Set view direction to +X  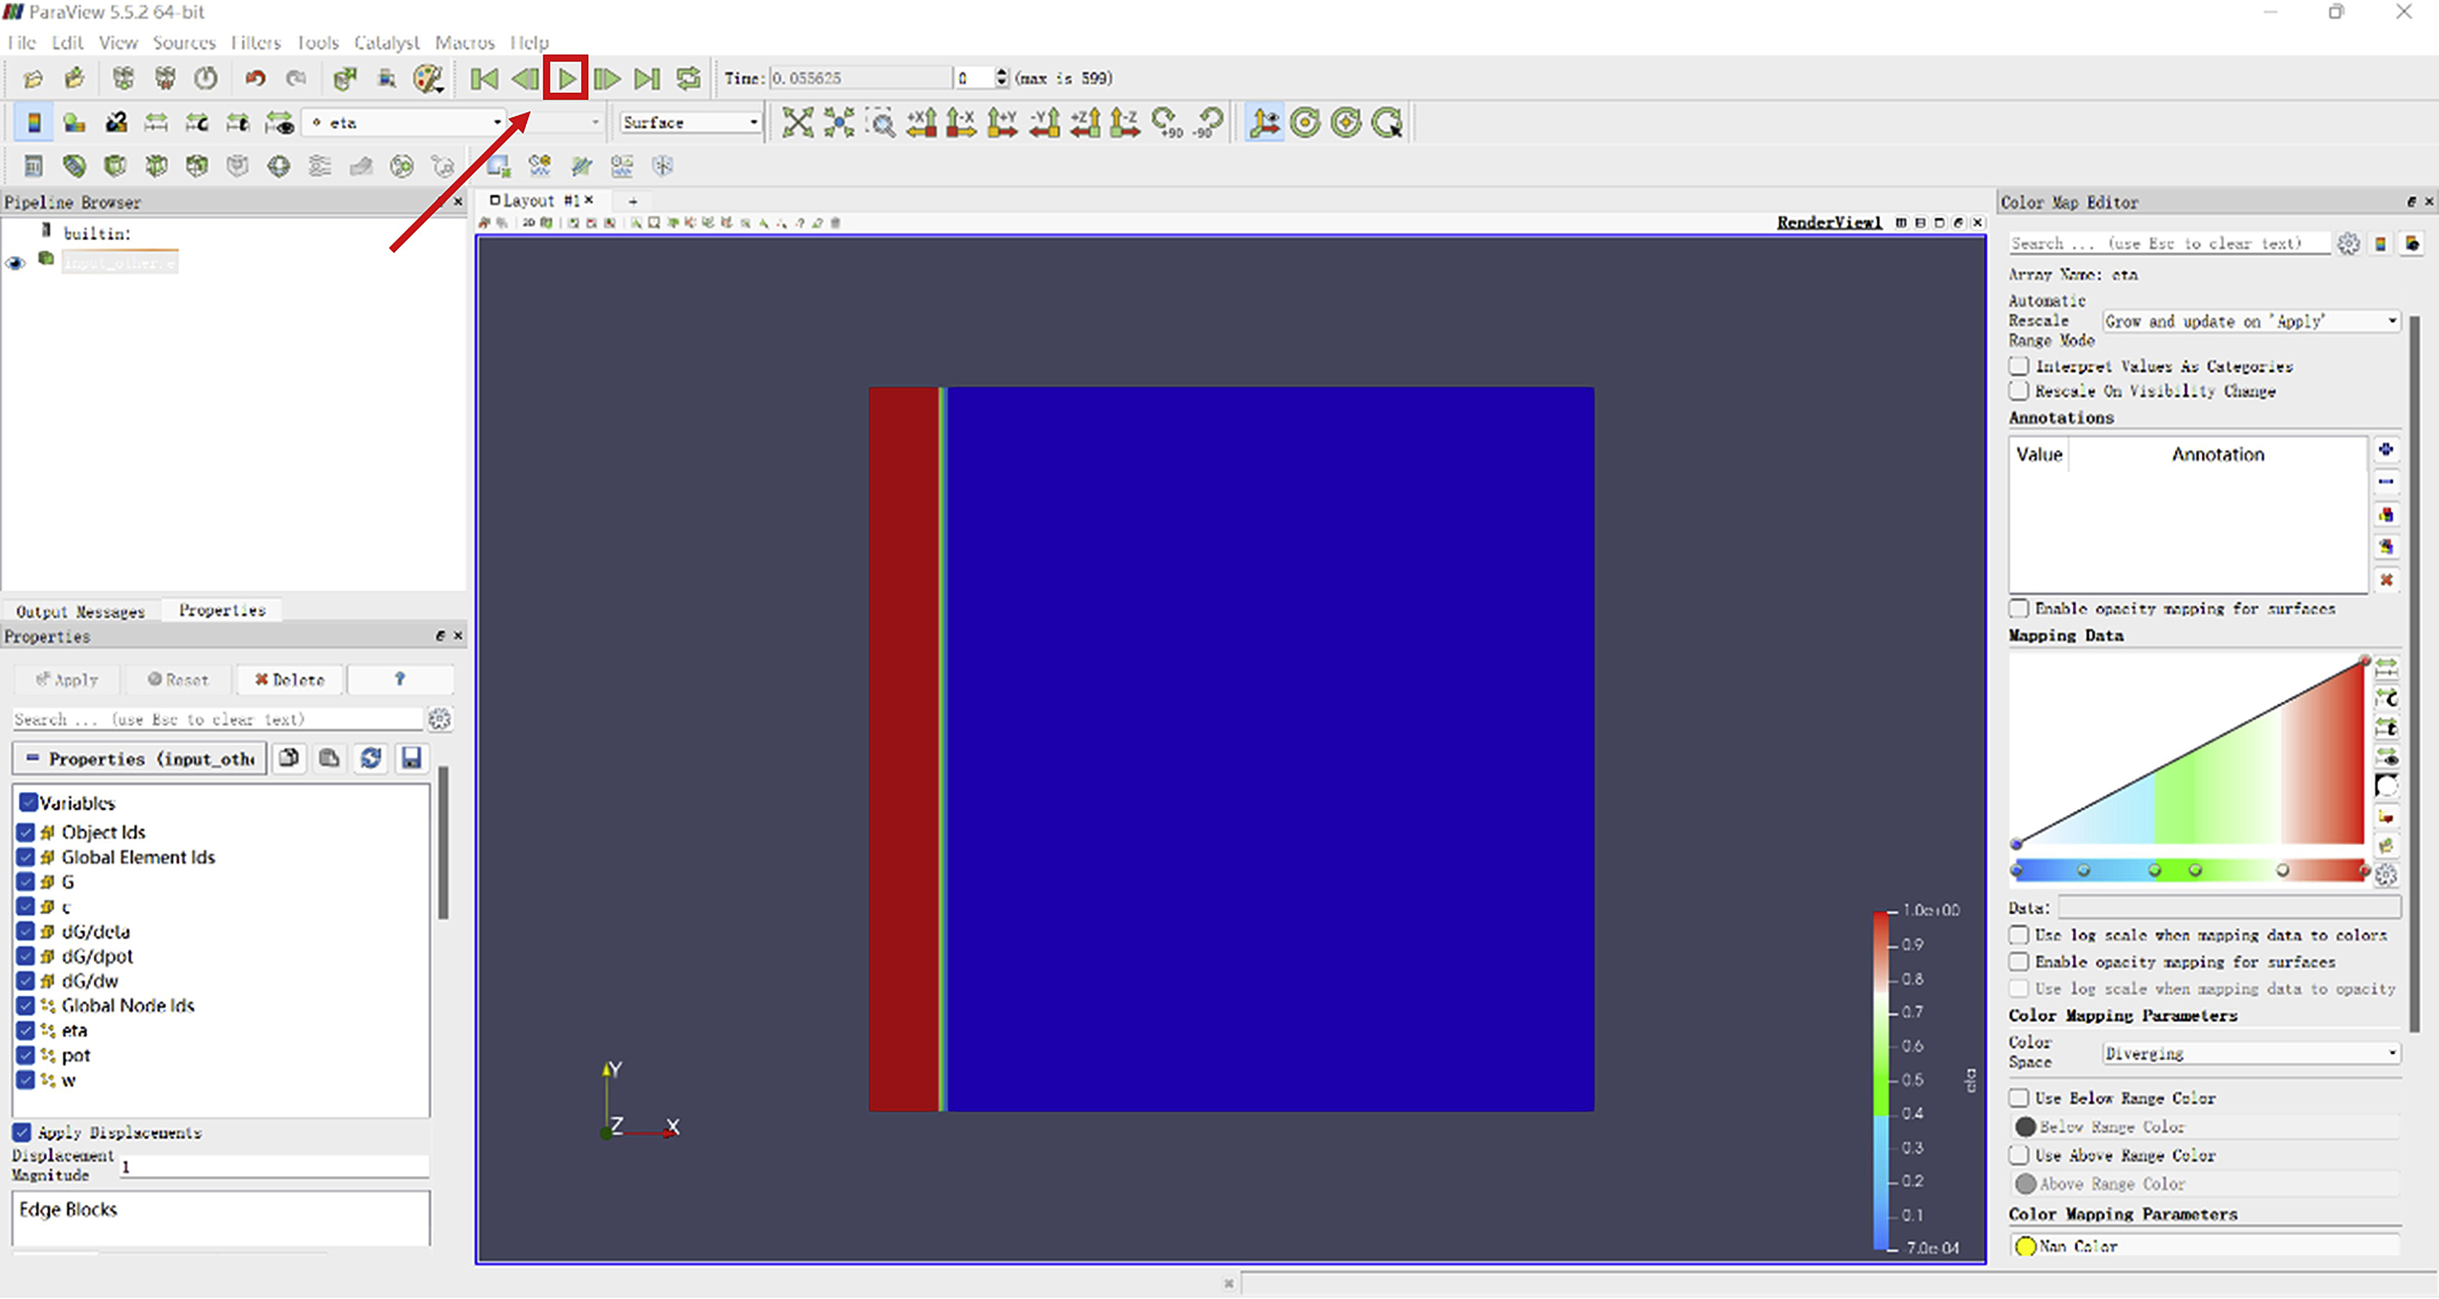(921, 123)
